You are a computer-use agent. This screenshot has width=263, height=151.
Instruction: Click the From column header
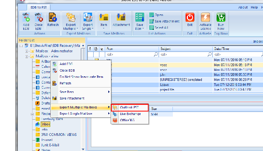tap(132, 49)
